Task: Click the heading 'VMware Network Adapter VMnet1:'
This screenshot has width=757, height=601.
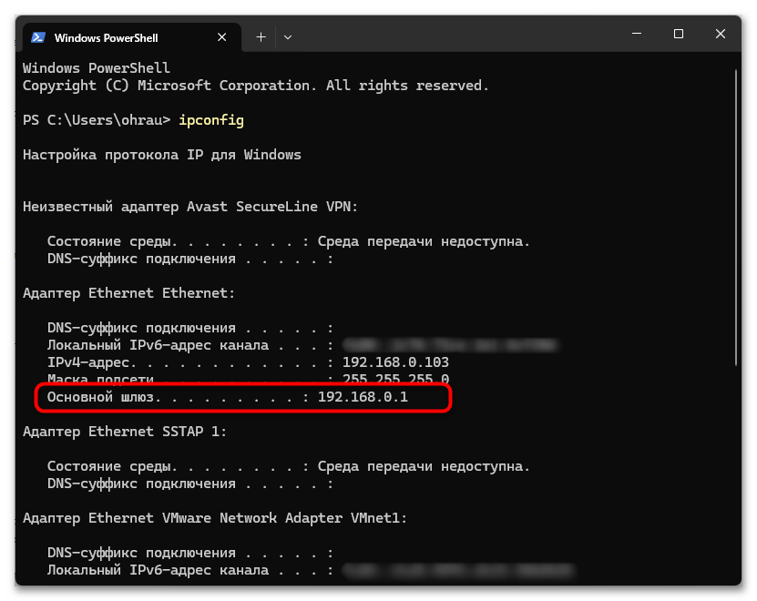Action: (284, 518)
